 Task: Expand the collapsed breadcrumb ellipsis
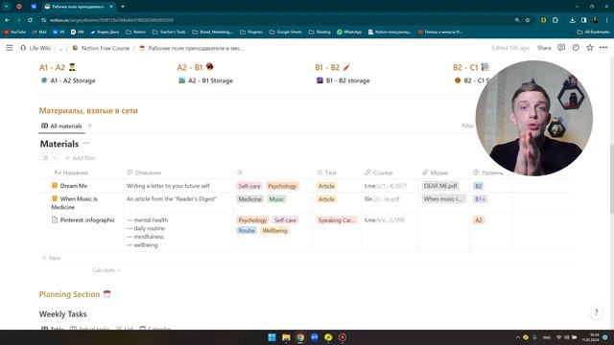(60, 48)
